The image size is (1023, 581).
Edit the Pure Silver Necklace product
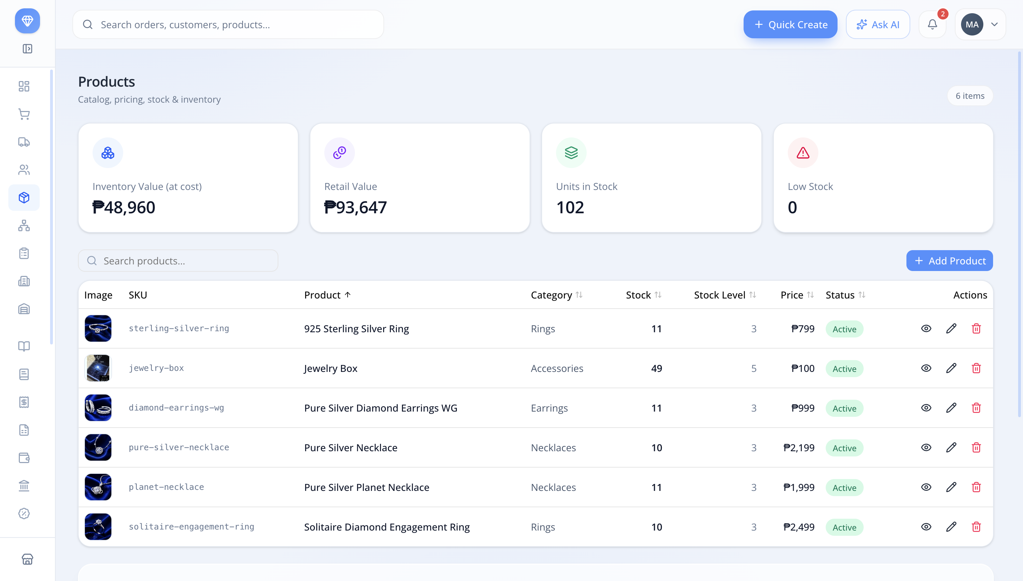point(951,447)
